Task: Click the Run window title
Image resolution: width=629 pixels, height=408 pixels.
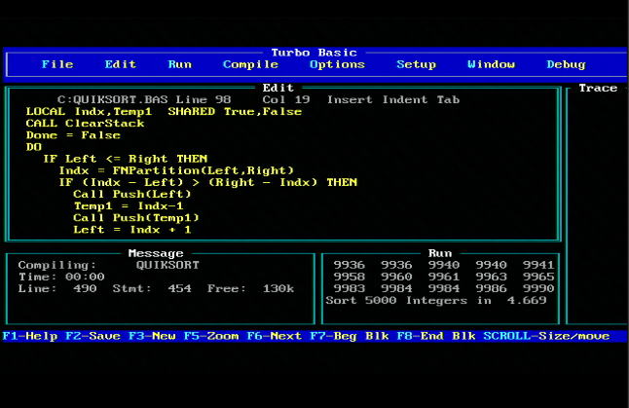Action: pos(440,253)
